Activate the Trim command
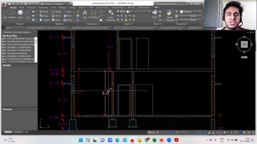The height and width of the screenshot is (144, 257). pyautogui.click(x=67, y=12)
